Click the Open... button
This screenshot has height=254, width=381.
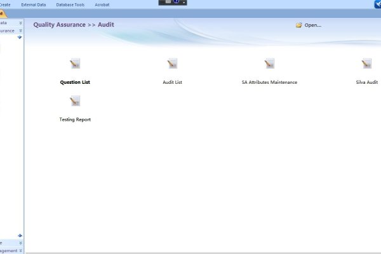[309, 25]
